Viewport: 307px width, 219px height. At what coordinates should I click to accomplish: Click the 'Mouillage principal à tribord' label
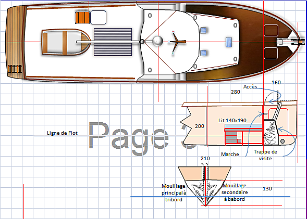[174, 193]
